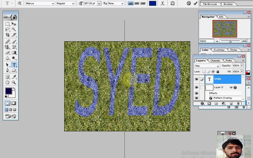Open the Fill slider arrow
253x158 pixels.
242,71
